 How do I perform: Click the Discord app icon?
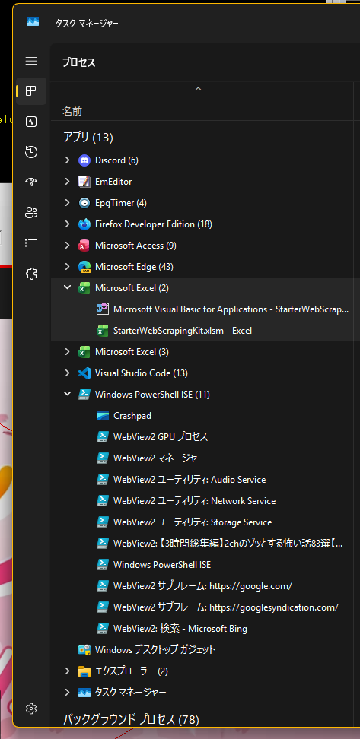click(84, 160)
